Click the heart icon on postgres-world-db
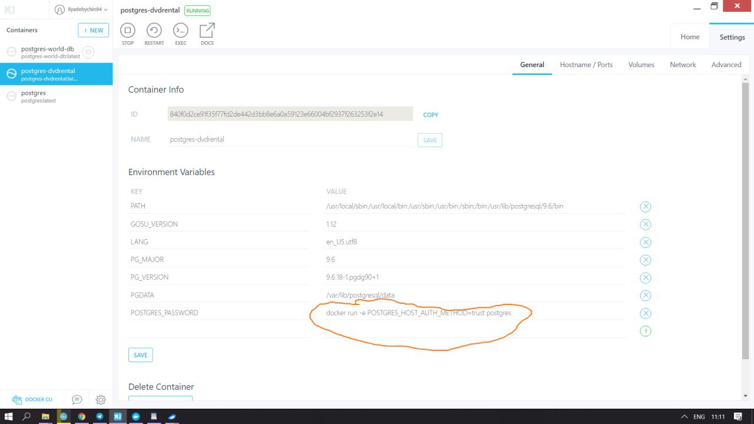 (88, 52)
